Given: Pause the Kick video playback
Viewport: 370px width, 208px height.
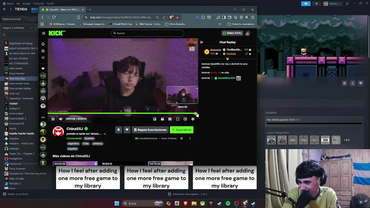Looking at the screenshot, I should [x=53, y=119].
